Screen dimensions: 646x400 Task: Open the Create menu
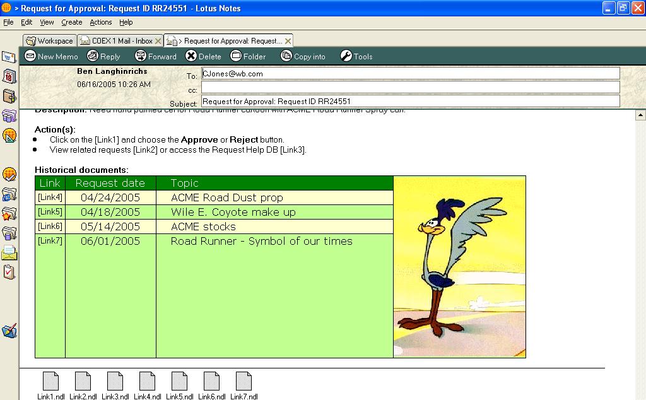tap(72, 22)
